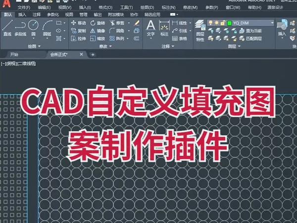Click the green layer color swatch
This screenshot has width=297, height=223.
click(229, 23)
